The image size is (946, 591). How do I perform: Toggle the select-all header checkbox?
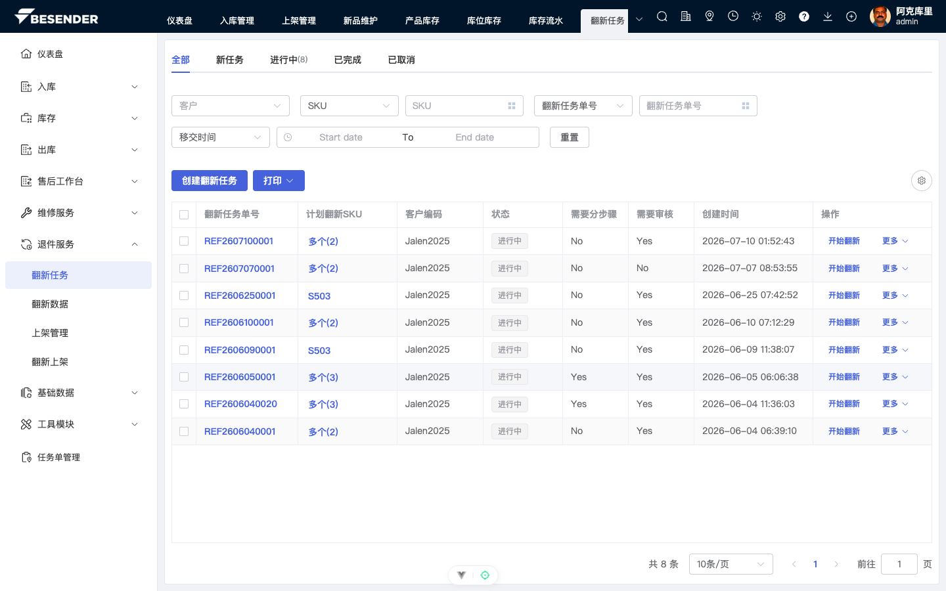tap(184, 215)
